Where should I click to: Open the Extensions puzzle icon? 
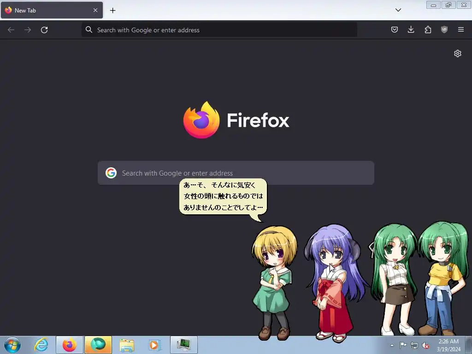click(x=428, y=29)
